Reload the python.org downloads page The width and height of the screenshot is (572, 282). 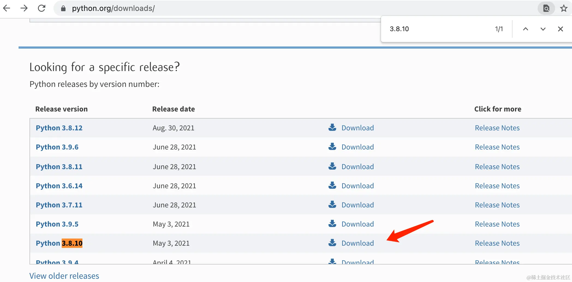tap(41, 8)
